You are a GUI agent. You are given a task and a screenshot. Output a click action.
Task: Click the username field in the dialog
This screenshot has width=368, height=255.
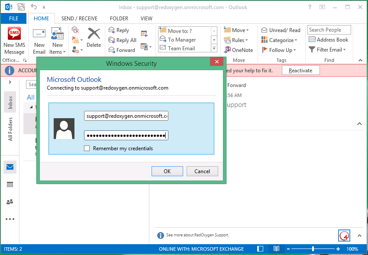pyautogui.click(x=126, y=116)
